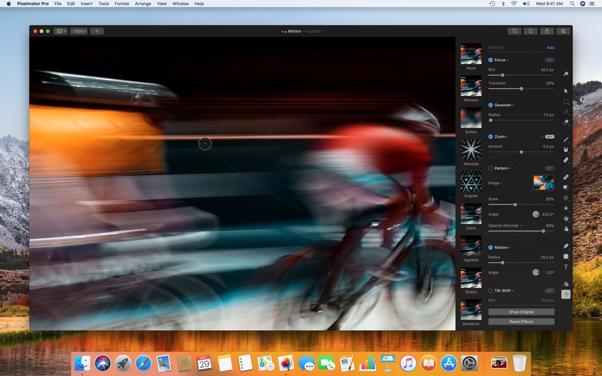This screenshot has width=602, height=376.
Task: Click the Share icon in the window toolbar
Action: pyautogui.click(x=547, y=31)
